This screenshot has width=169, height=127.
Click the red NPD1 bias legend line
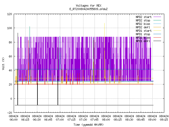[x=157, y=38]
